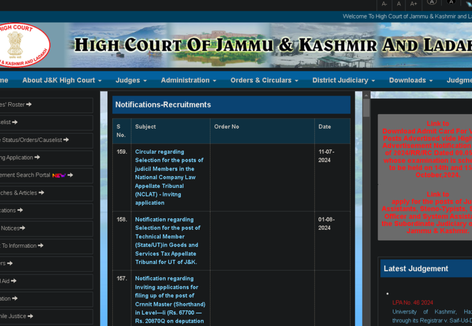Screen dimensions: 472x326
Task: Open the NCLAT judicial members circular link
Action: pos(169,177)
